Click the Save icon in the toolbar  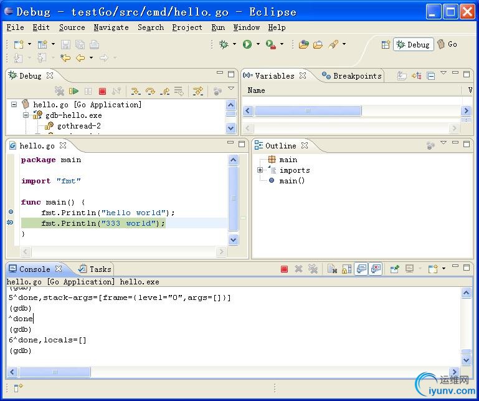click(x=65, y=44)
